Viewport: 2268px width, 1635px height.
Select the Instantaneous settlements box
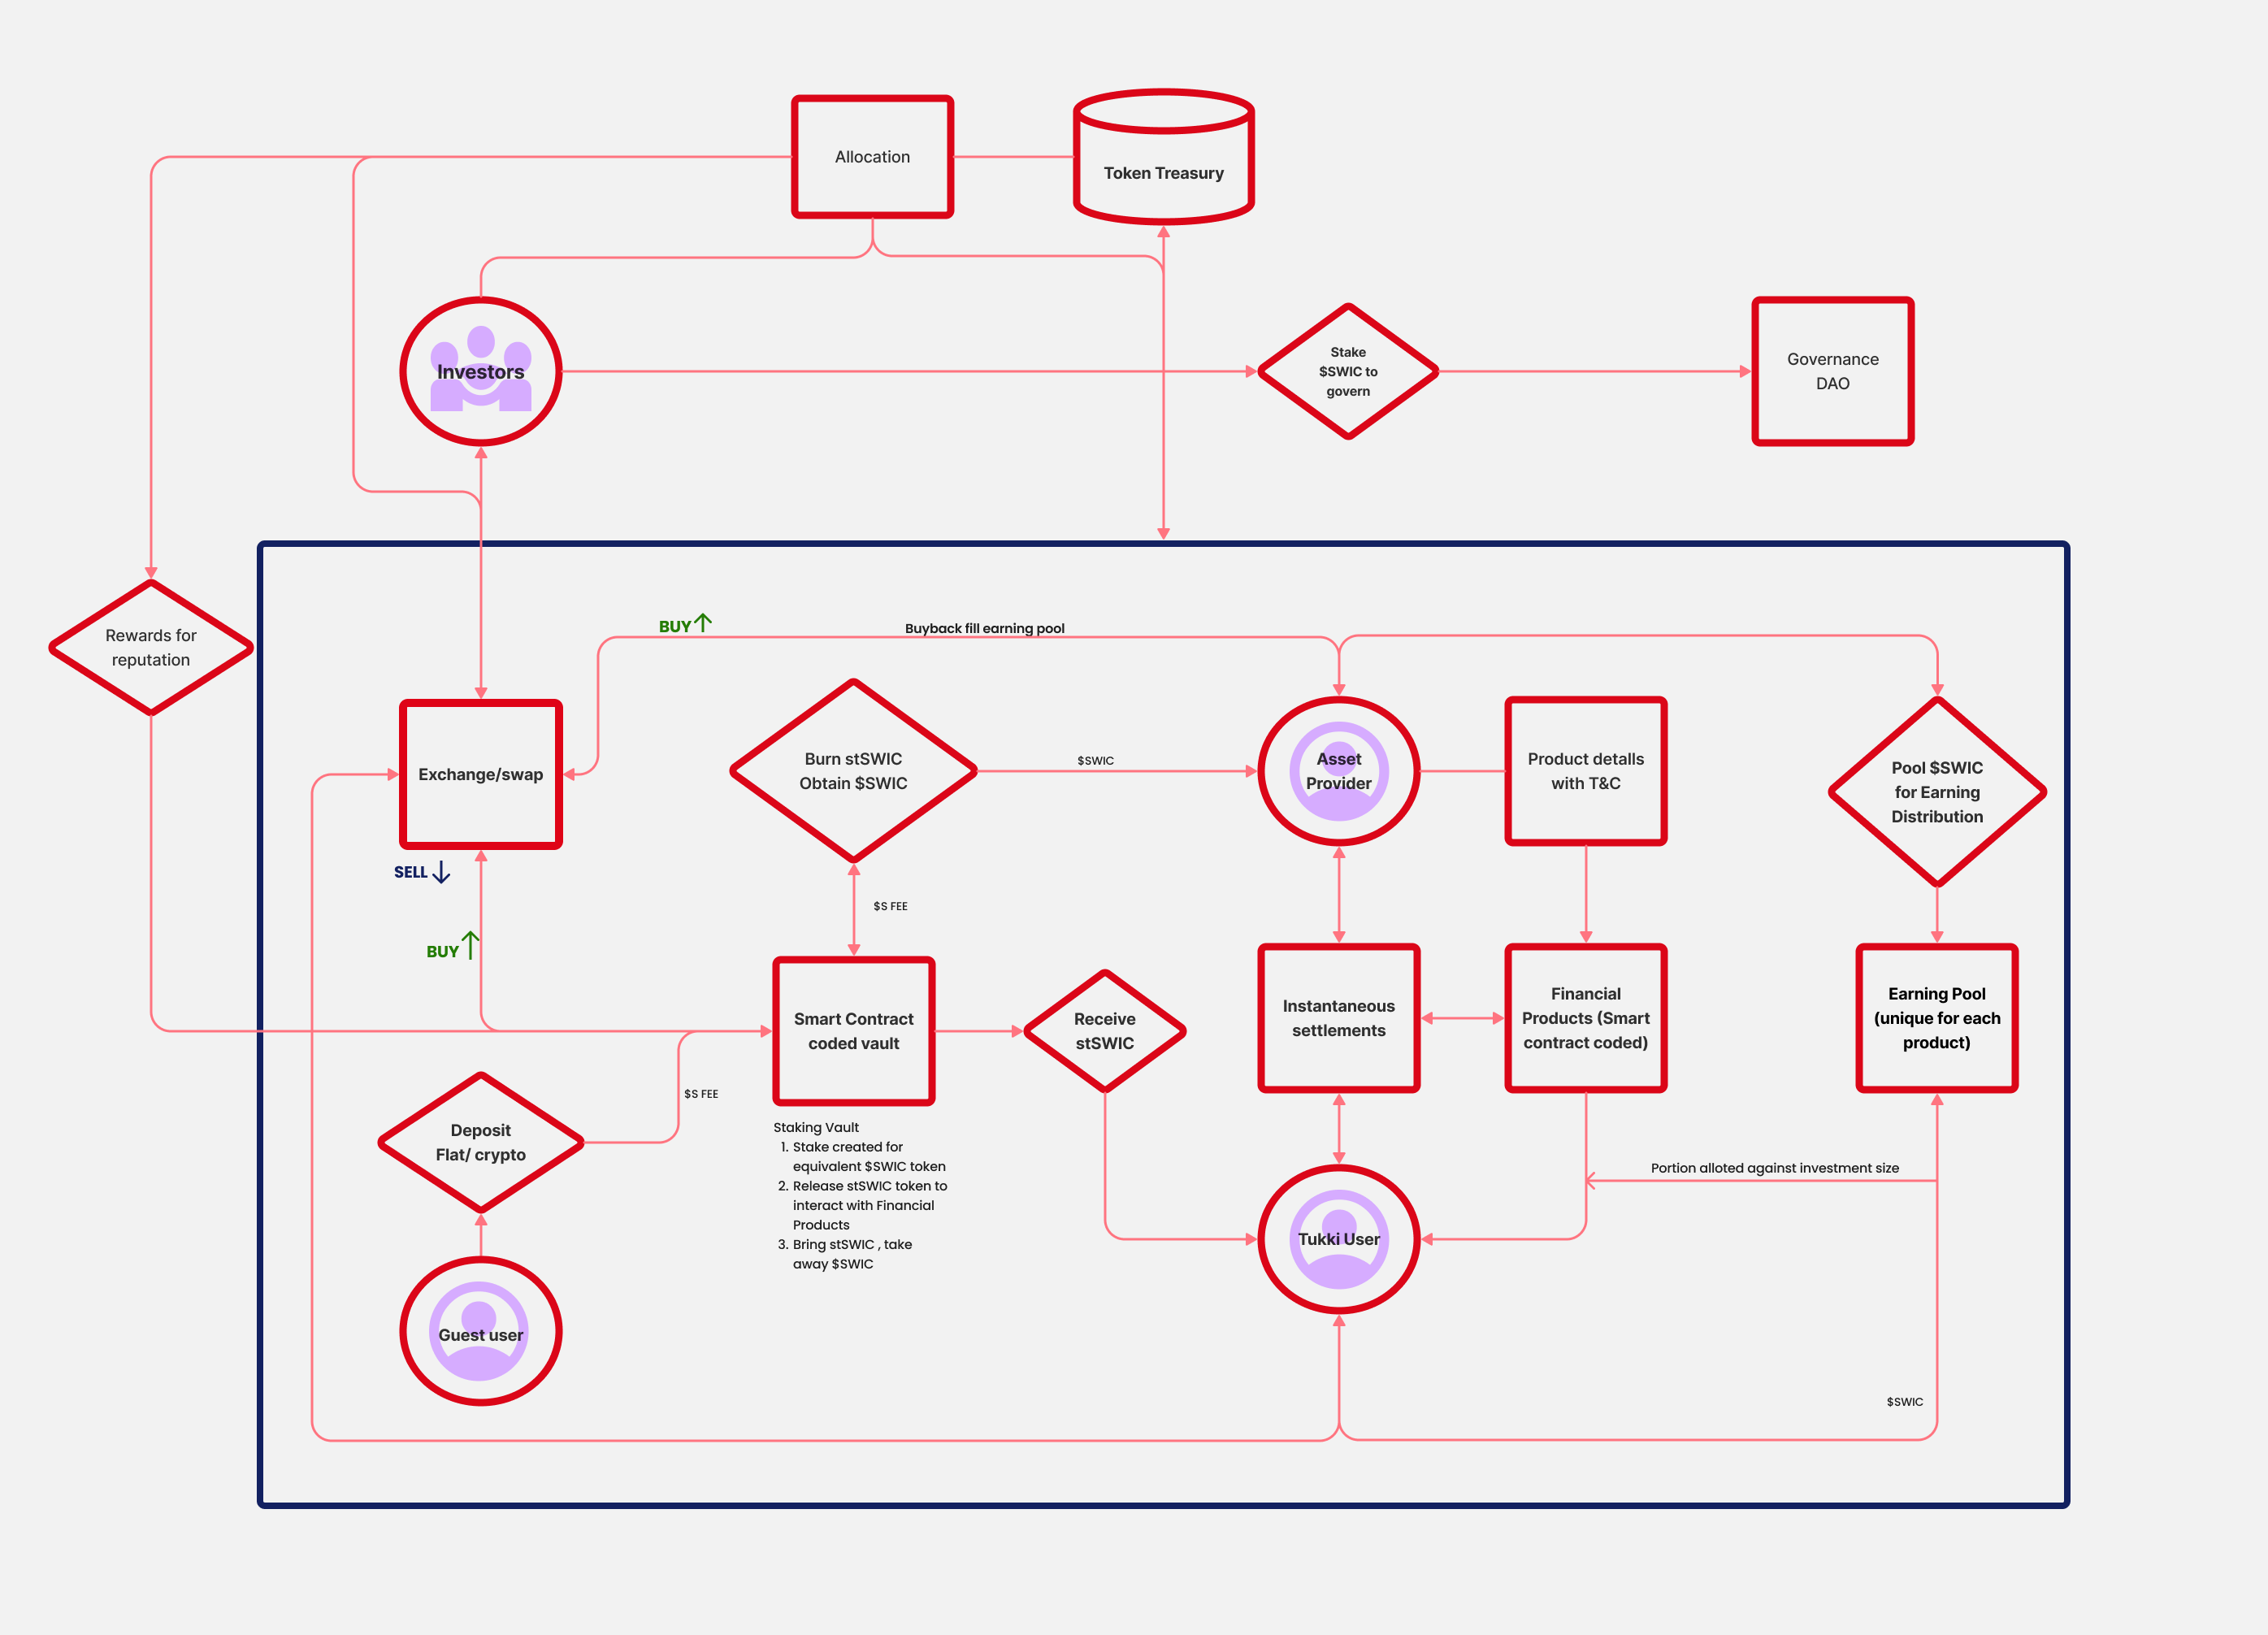point(1338,1018)
